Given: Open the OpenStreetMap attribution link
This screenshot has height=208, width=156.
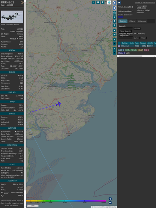Looking at the screenshot, I should 99,207.
